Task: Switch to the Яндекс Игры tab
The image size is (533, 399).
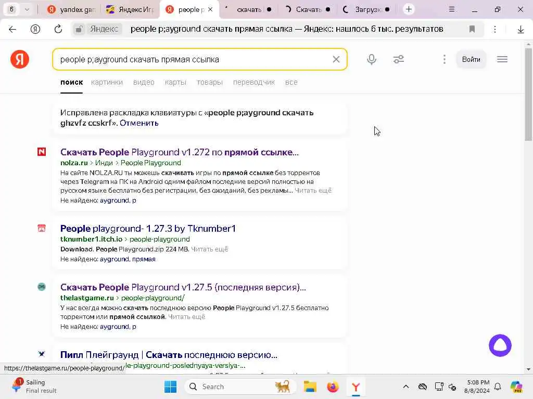Action: (131, 9)
